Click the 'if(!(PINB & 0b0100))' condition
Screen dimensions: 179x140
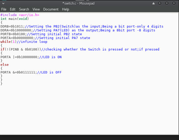click(x=21, y=49)
